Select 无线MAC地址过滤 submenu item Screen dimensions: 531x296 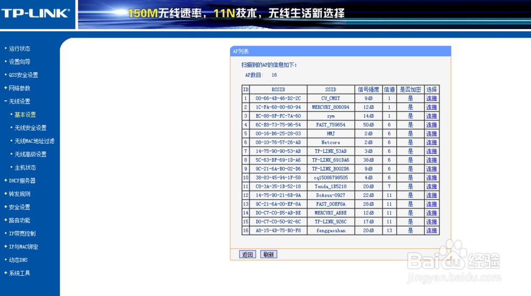pyautogui.click(x=35, y=141)
